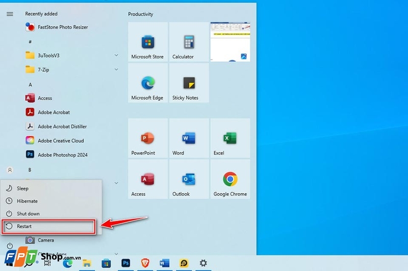Switch to Photoshop on the taskbar

point(125,263)
